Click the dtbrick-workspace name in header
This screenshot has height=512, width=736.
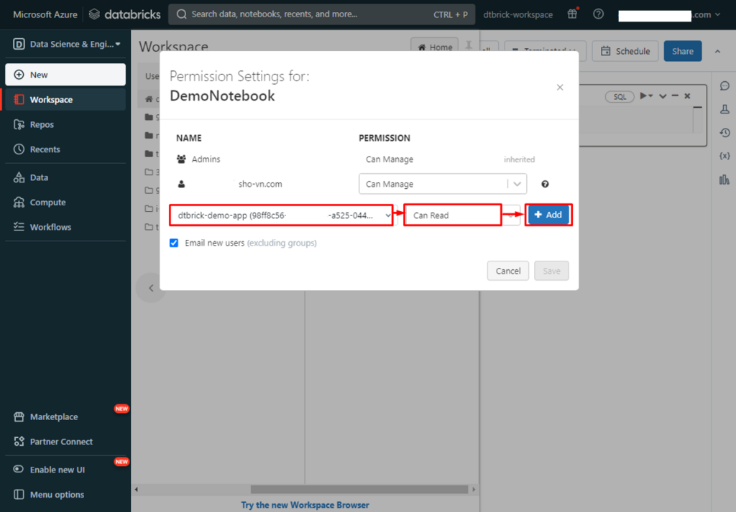pos(517,14)
